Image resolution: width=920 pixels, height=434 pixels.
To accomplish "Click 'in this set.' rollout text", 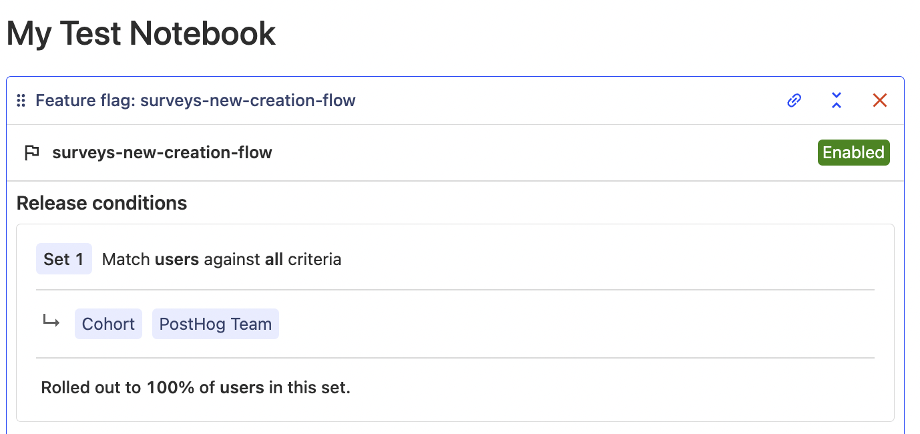I will tap(309, 387).
